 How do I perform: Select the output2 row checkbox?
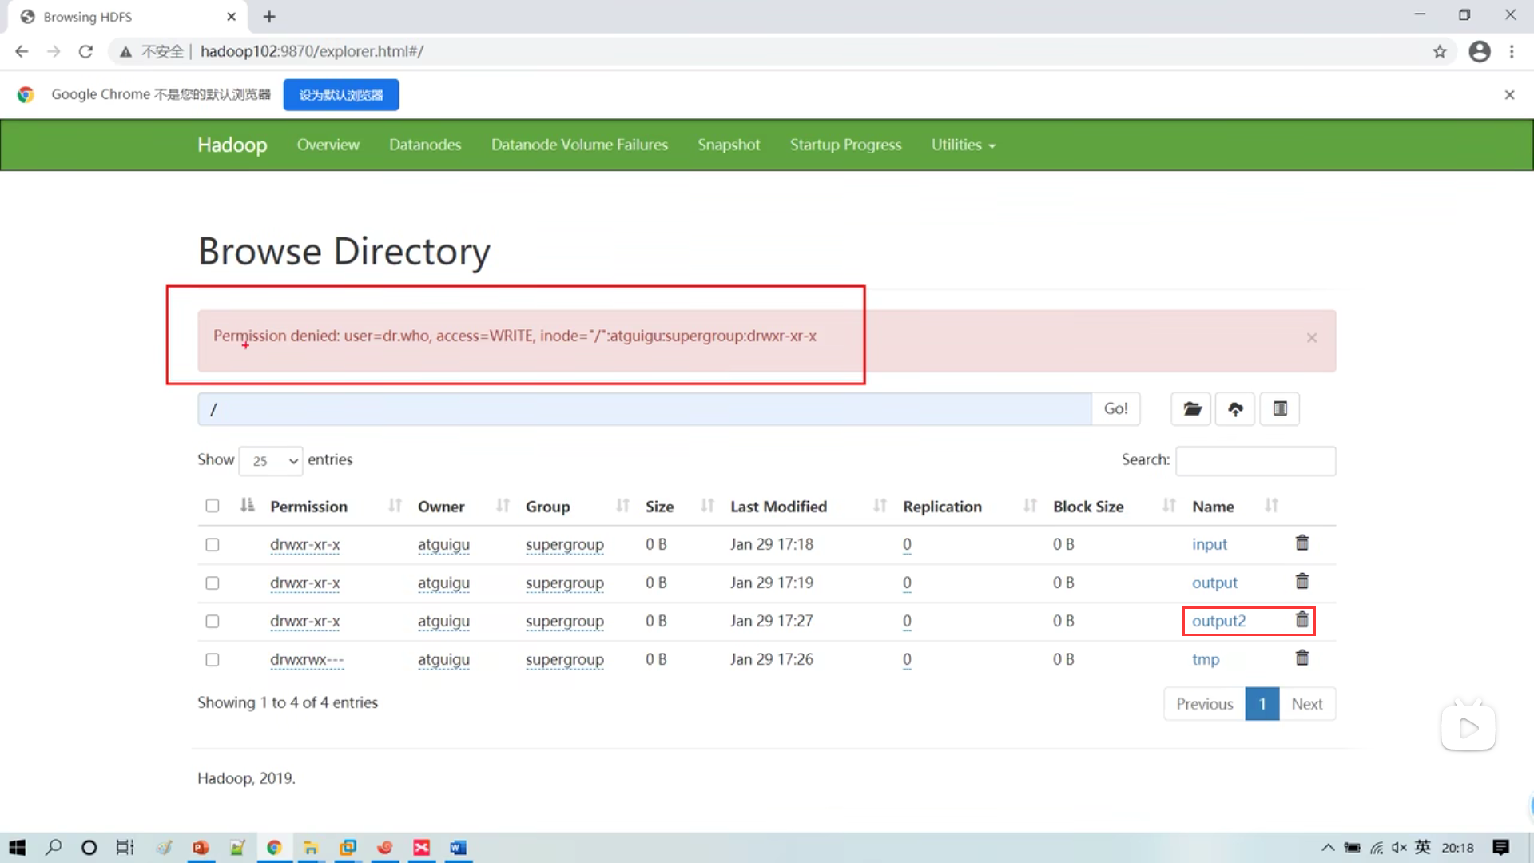point(212,622)
